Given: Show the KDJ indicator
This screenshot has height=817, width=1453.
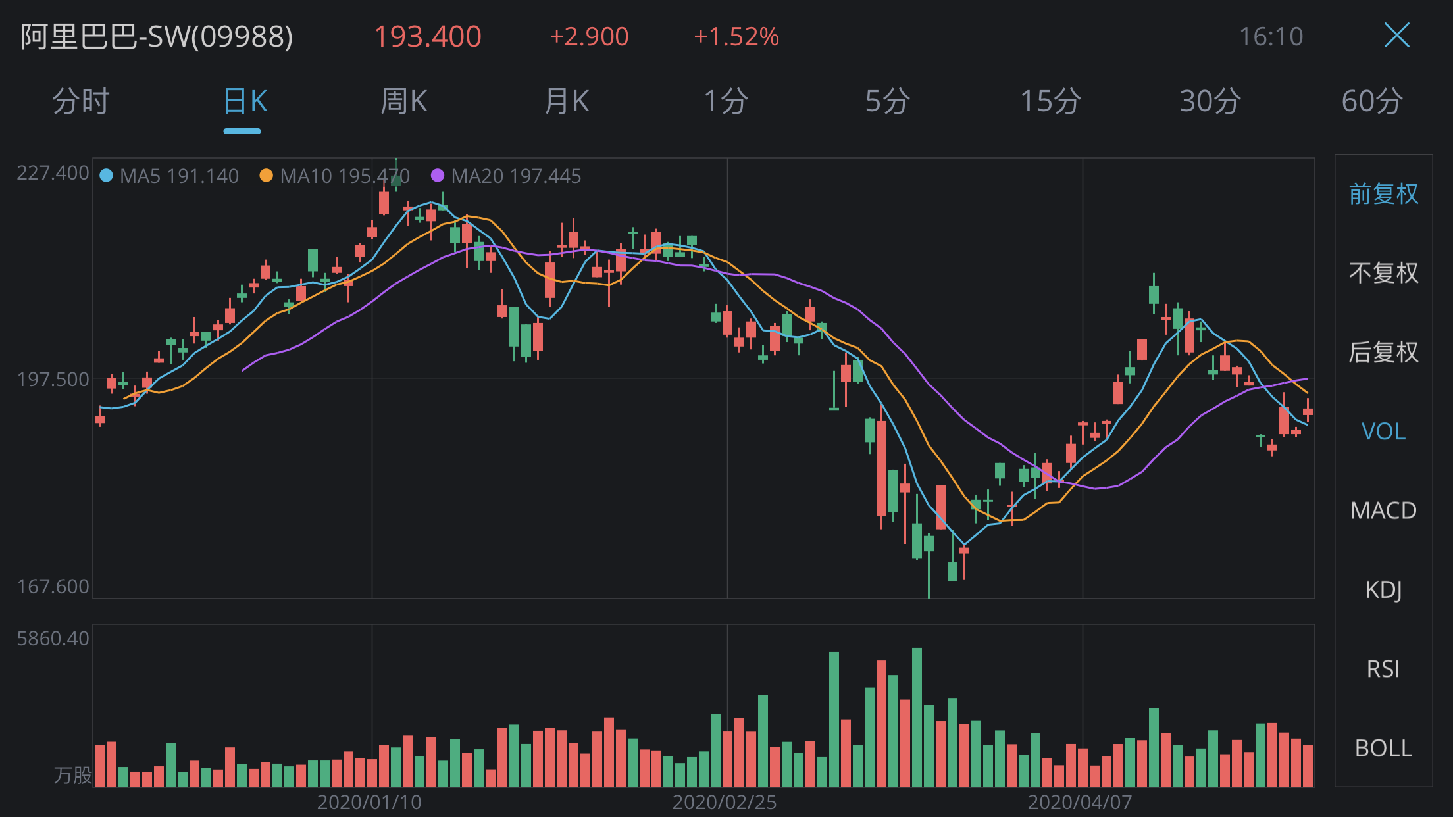Looking at the screenshot, I should [x=1383, y=590].
